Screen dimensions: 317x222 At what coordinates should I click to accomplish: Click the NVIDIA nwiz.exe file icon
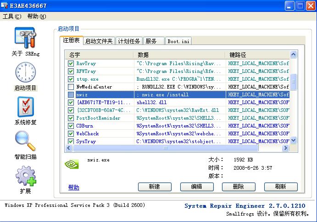[x=72, y=164]
